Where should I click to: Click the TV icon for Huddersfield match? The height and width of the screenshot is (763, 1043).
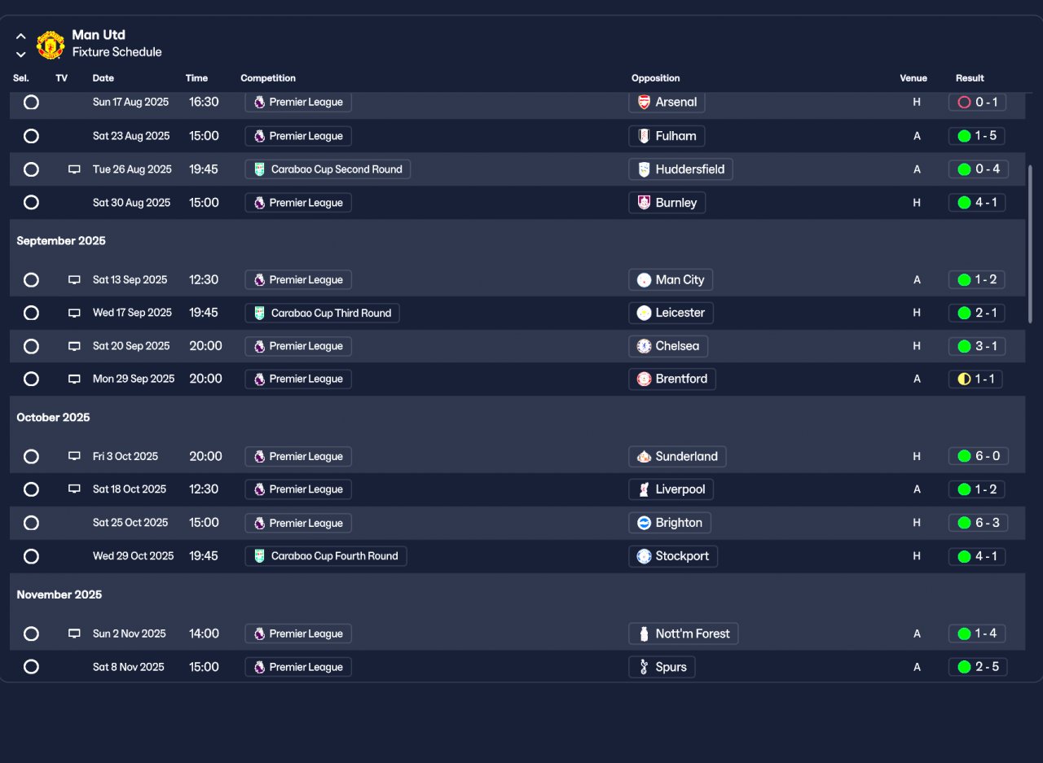point(74,169)
